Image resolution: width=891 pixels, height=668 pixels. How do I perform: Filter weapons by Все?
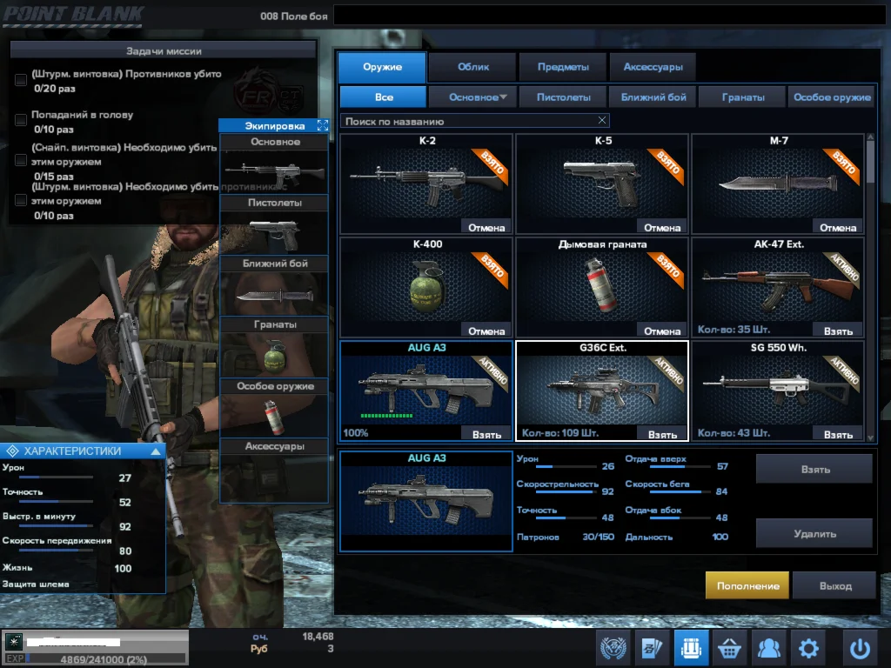tap(383, 97)
